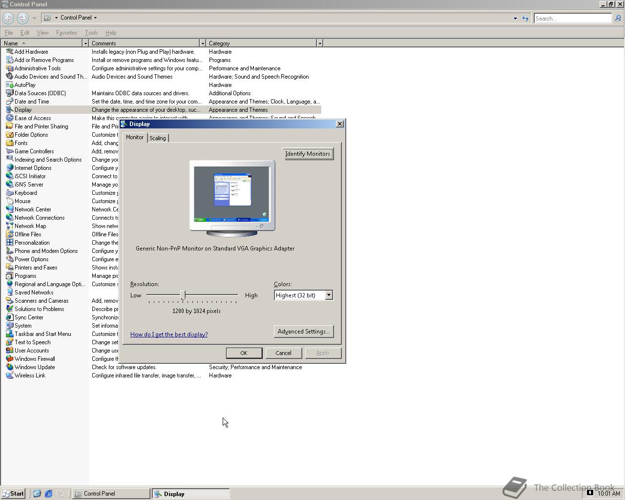Click the Internet Options icon

point(9,168)
